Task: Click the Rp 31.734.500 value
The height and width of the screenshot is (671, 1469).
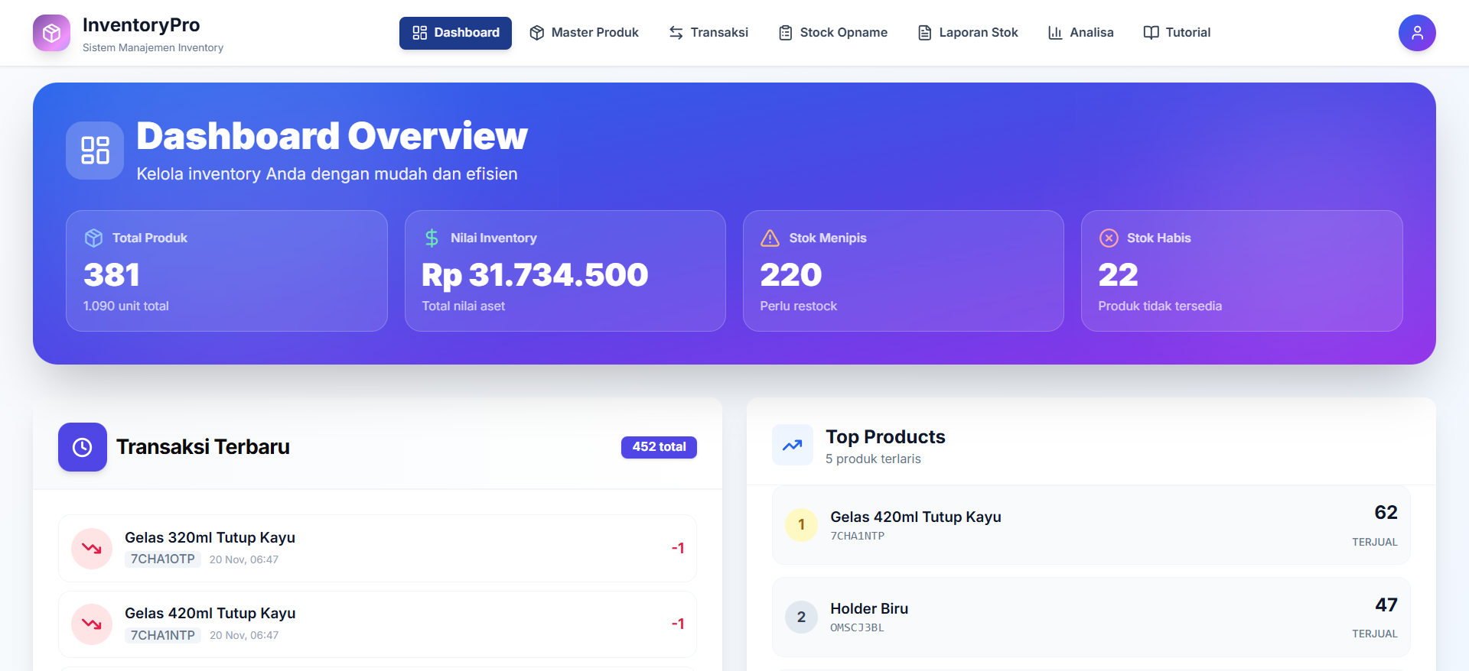Action: coord(535,275)
